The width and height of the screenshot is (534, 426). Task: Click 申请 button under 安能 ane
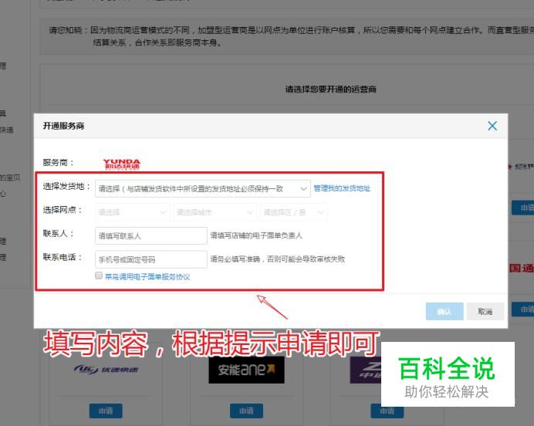pos(246,411)
